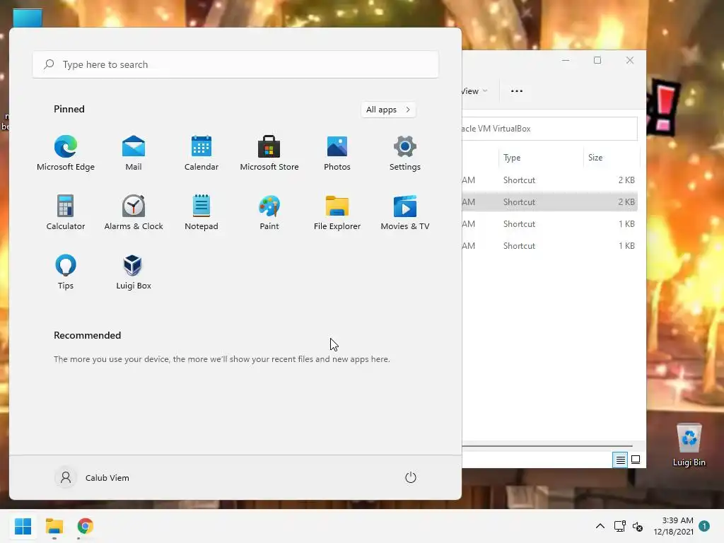Open the Calendar app
Image resolution: width=724 pixels, height=543 pixels.
(202, 153)
